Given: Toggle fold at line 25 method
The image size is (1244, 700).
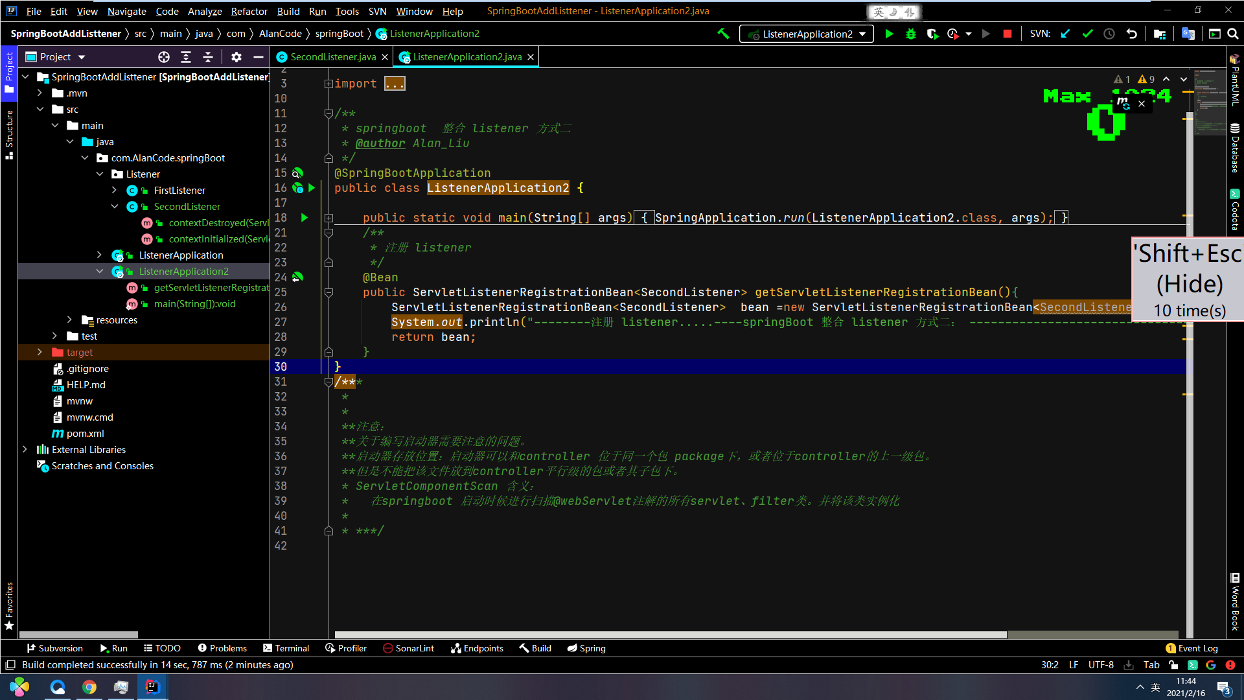Looking at the screenshot, I should point(328,292).
